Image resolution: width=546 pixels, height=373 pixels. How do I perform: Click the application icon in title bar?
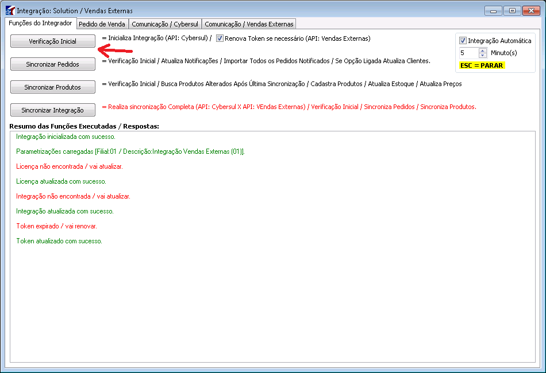10,10
